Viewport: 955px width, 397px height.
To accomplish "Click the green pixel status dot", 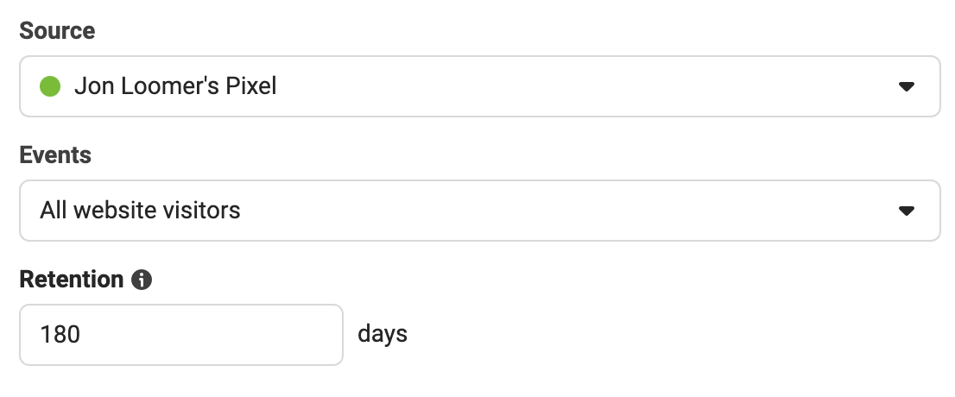I will pos(50,86).
